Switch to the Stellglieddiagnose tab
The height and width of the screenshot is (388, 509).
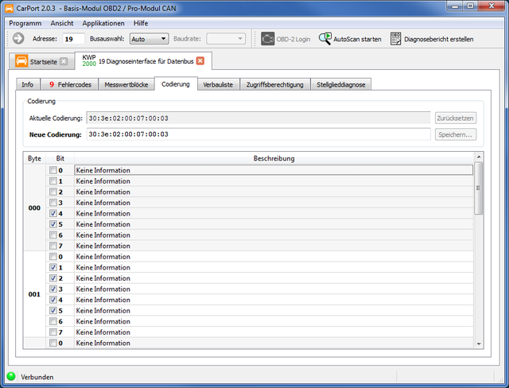[341, 84]
